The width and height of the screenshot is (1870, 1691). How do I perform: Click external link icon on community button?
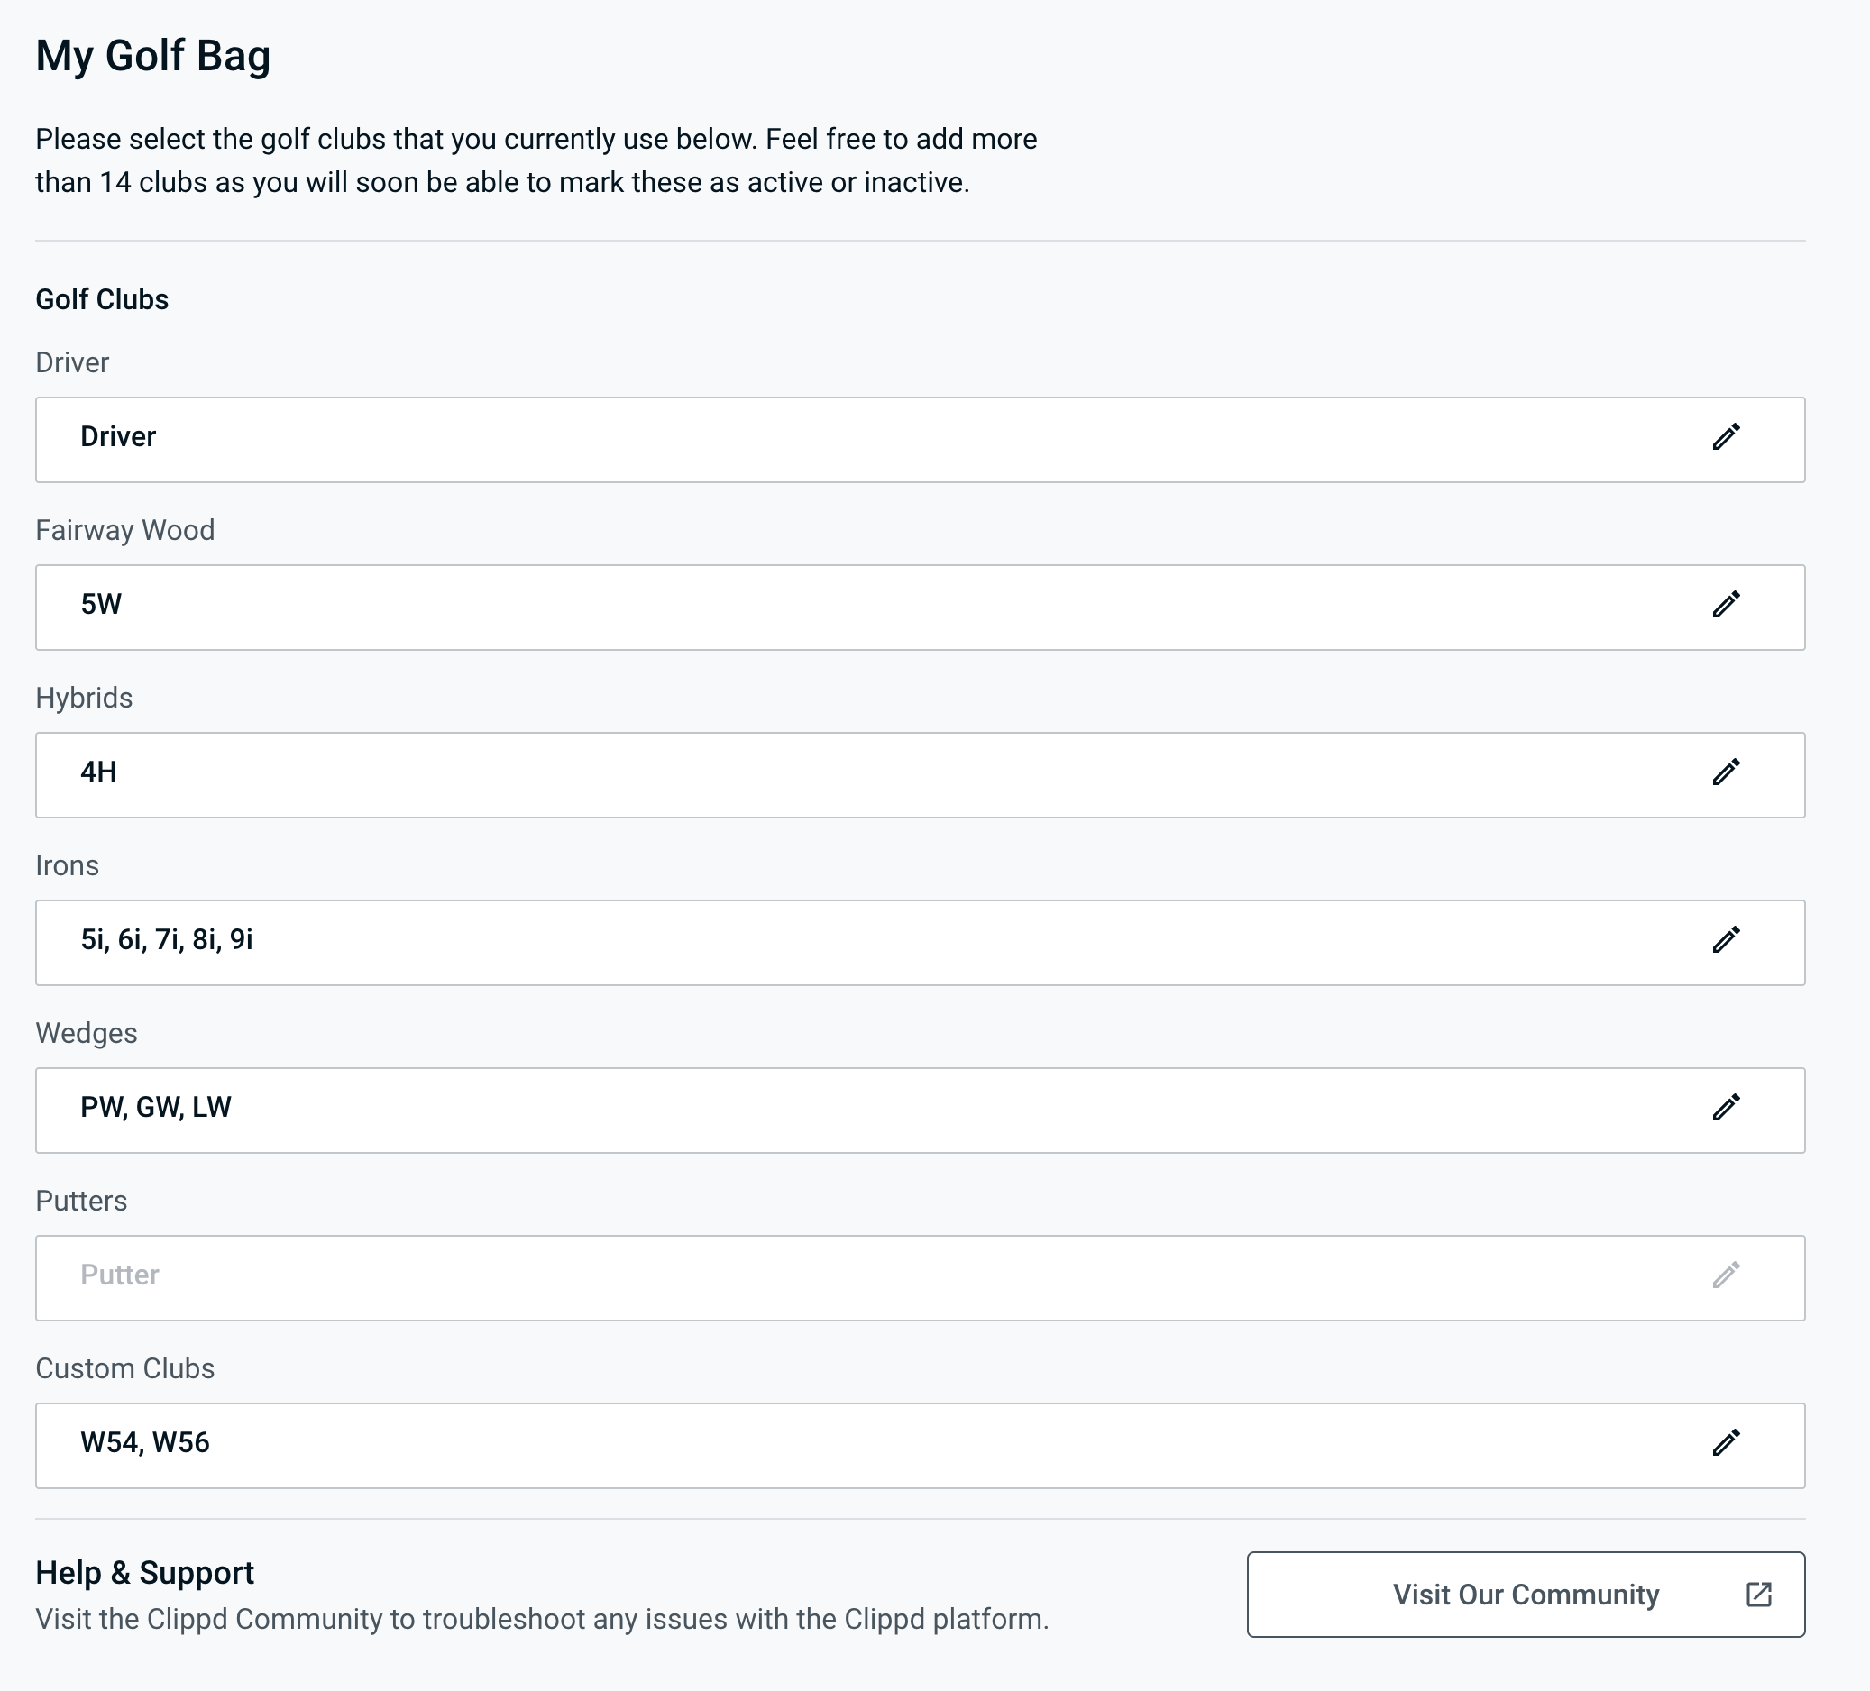[1759, 1595]
